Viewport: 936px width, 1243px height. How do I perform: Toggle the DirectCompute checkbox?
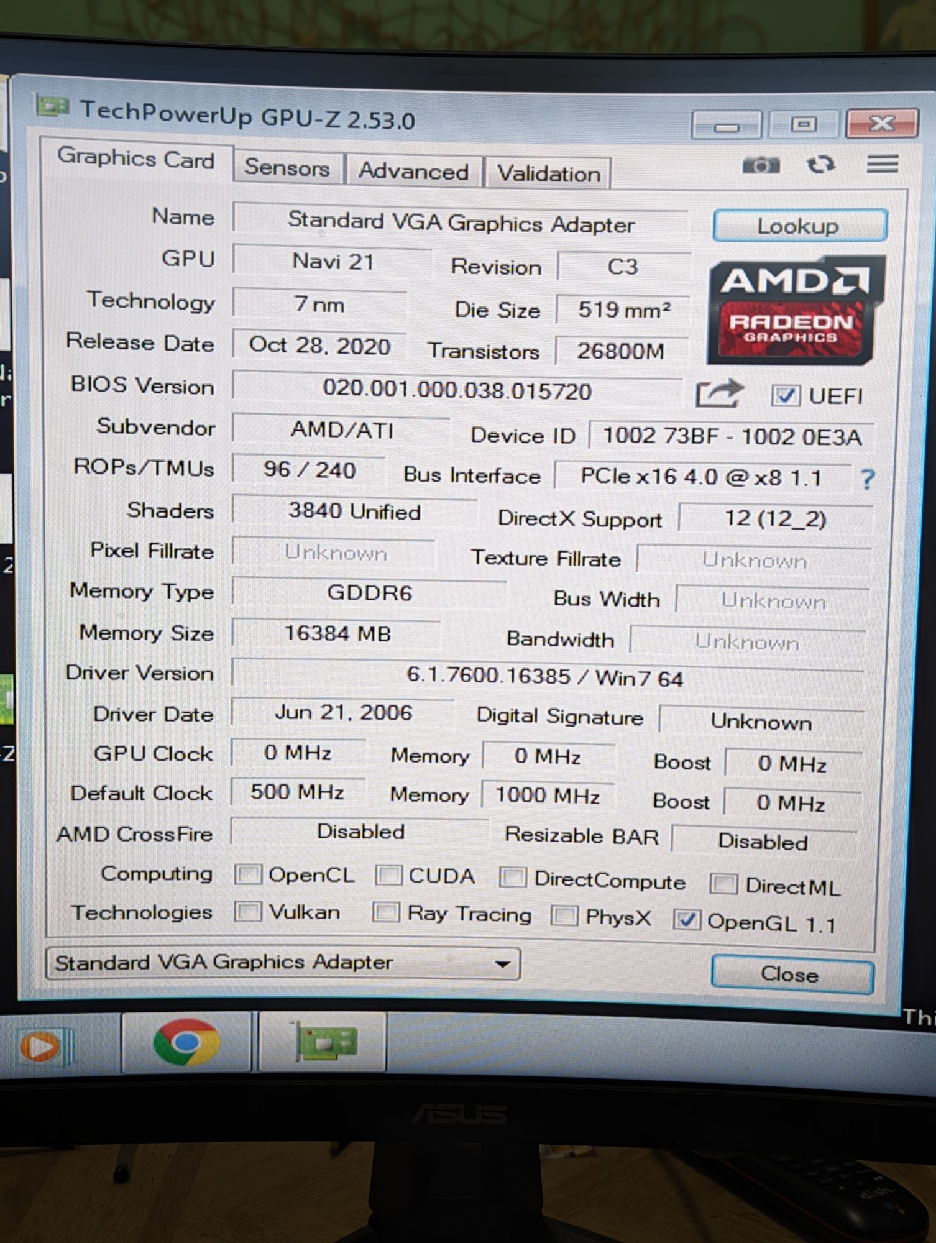point(513,878)
